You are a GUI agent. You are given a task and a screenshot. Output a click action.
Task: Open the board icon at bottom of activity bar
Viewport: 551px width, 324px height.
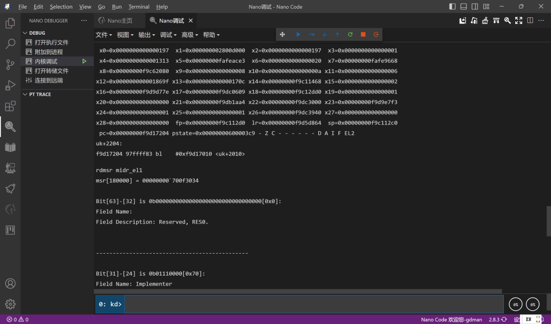[10, 230]
